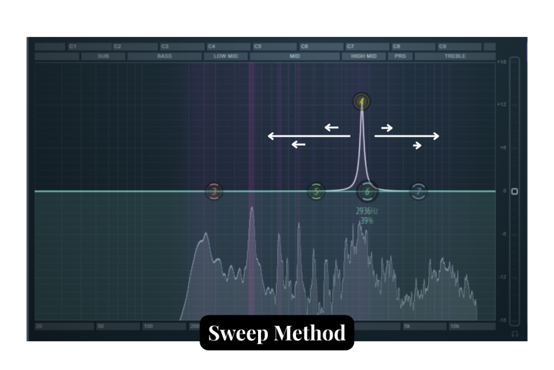Select the LOW MID range label
Viewport: 554px width, 370px height.
pos(226,56)
